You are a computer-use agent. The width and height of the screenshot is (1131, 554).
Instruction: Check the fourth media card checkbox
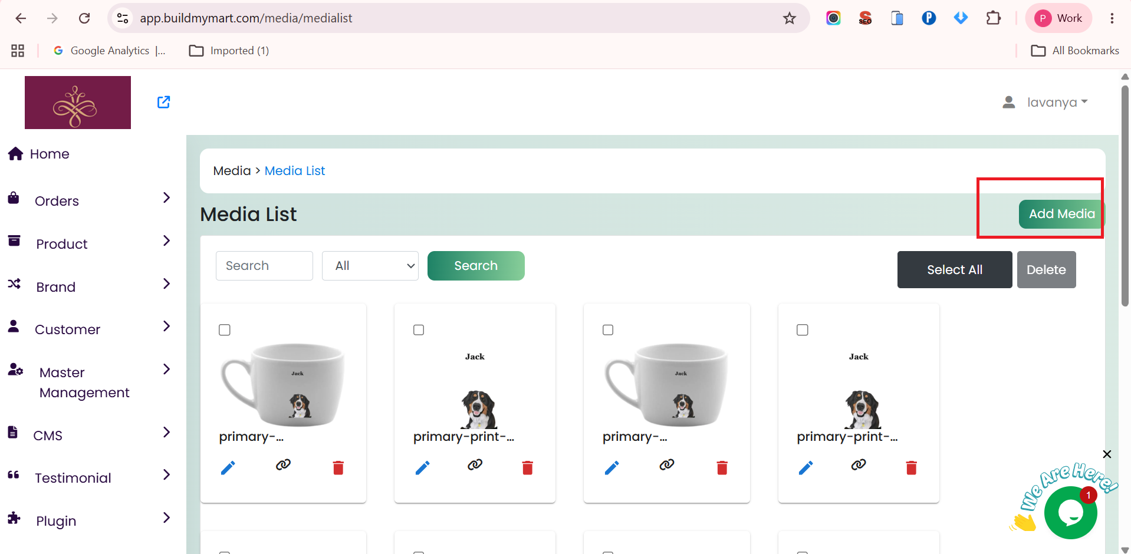click(803, 330)
